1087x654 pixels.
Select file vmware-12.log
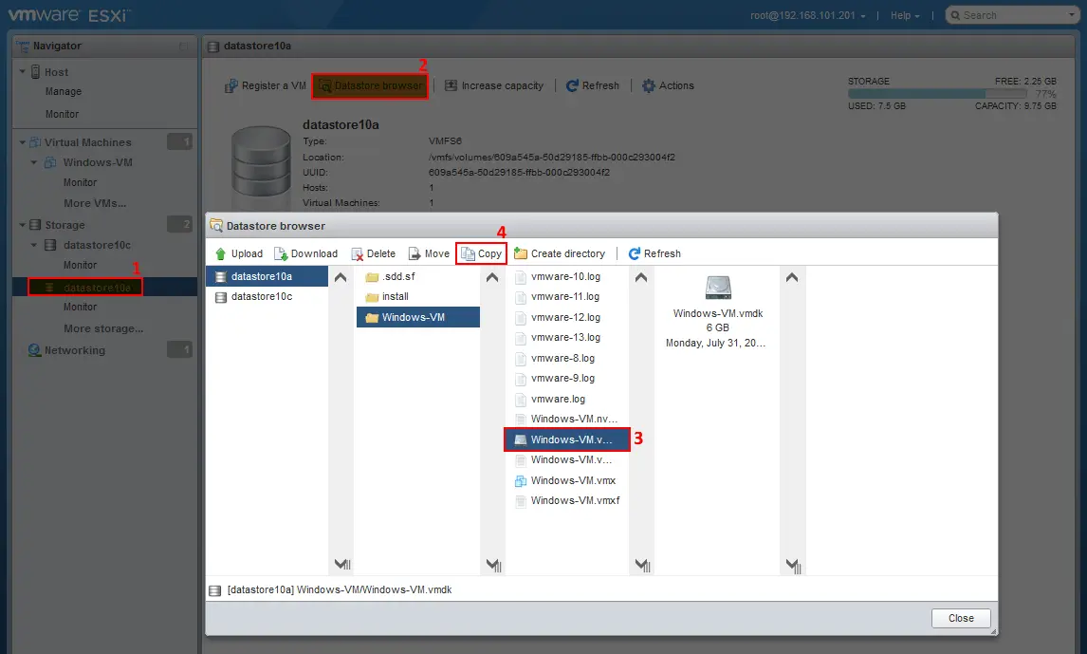click(x=567, y=317)
